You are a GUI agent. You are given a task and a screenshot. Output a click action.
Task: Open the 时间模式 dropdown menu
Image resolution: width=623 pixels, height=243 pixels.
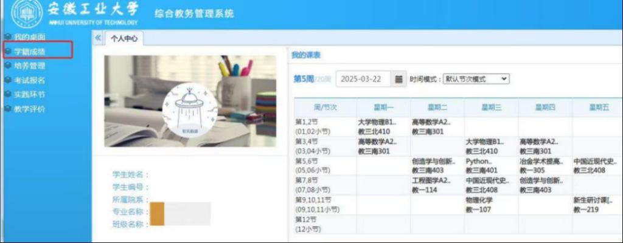[476, 79]
